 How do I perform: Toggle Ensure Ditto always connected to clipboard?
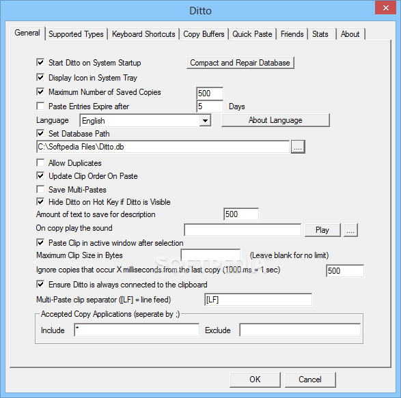click(x=40, y=284)
